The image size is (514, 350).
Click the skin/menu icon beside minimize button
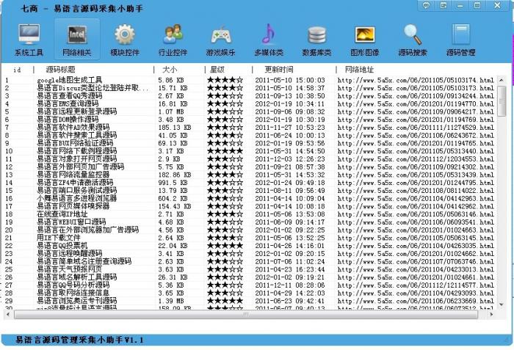(x=444, y=5)
